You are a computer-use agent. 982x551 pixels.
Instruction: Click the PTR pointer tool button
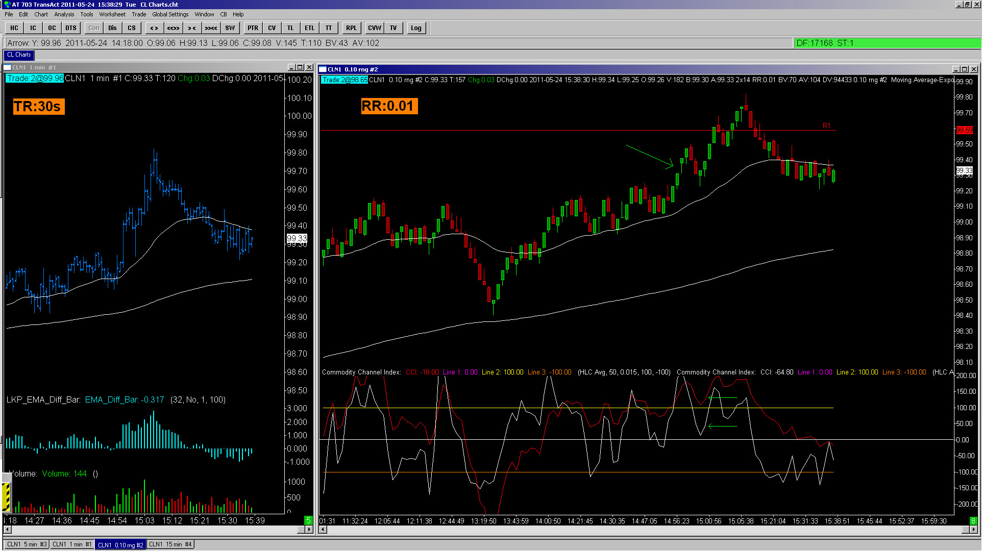point(253,28)
